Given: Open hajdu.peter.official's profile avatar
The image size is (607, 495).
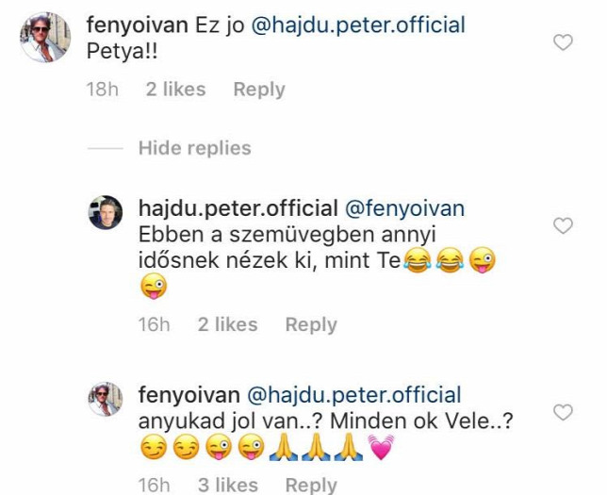Looking at the screenshot, I should (x=106, y=212).
